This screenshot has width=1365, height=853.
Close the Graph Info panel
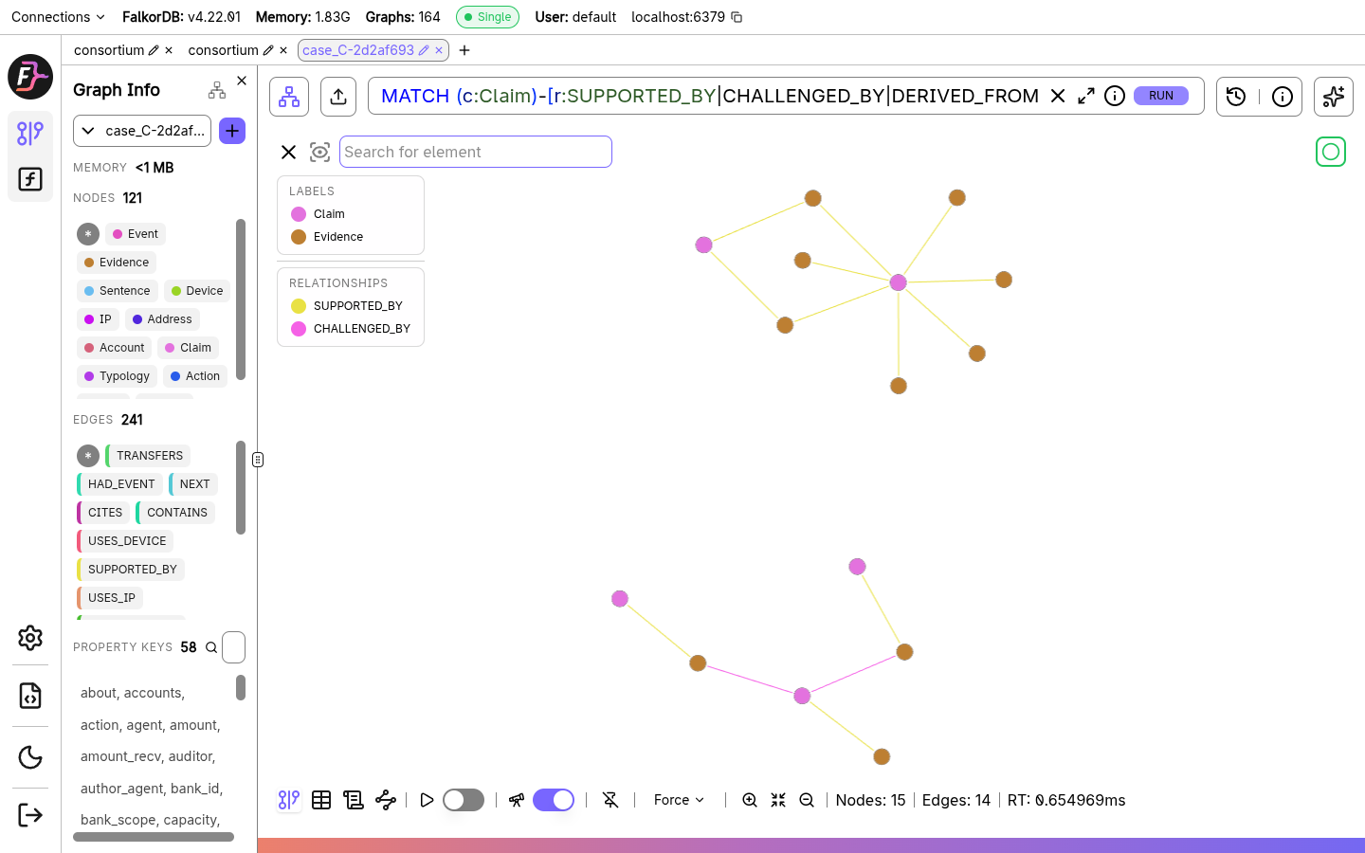click(x=242, y=81)
